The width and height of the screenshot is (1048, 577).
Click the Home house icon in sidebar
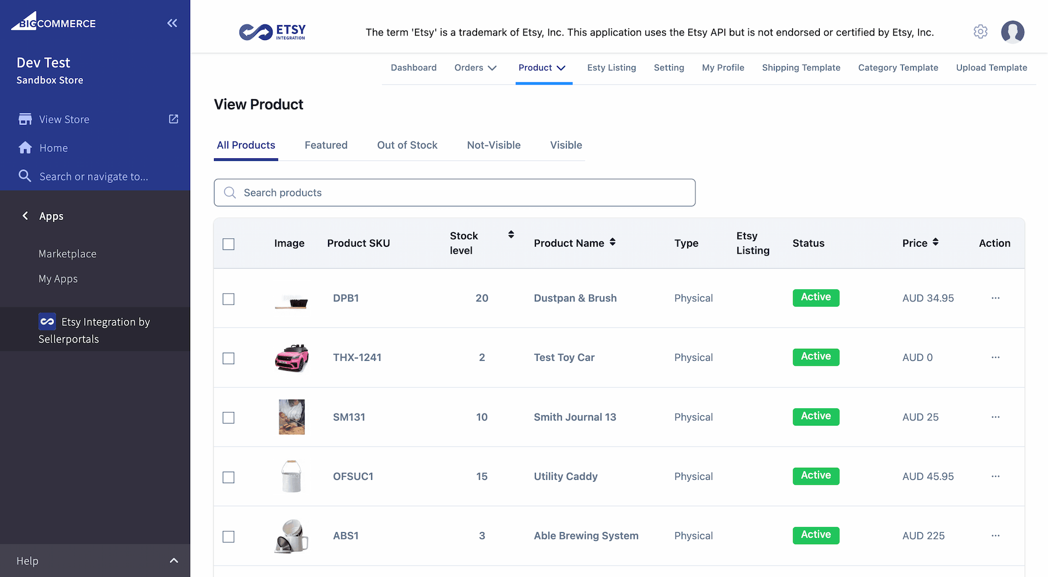[25, 148]
